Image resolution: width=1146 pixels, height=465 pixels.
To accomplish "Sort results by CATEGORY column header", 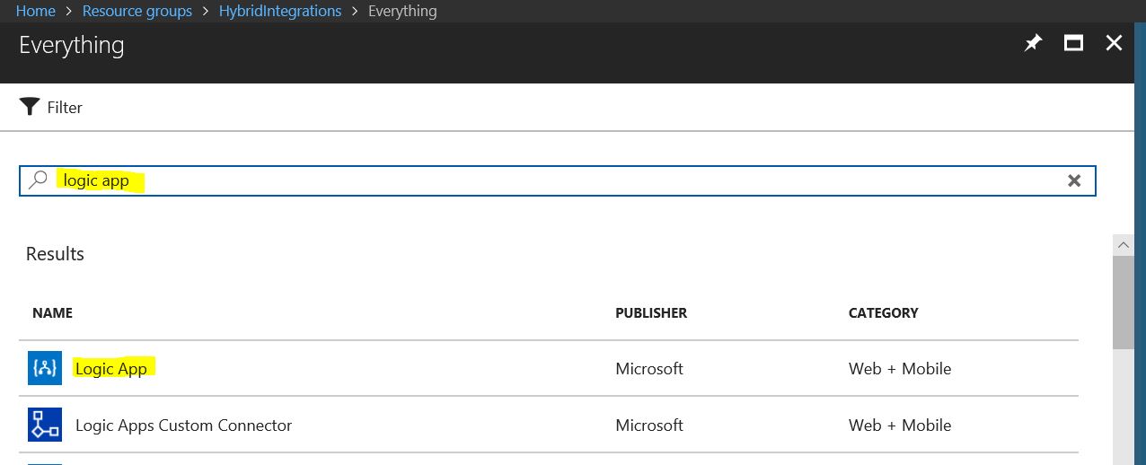I will pos(884,313).
